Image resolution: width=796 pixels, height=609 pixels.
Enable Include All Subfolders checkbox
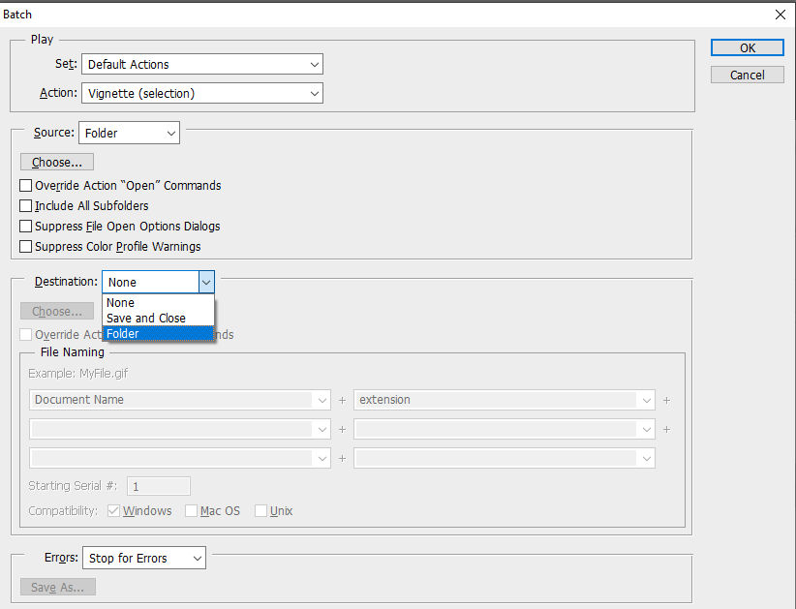pyautogui.click(x=25, y=206)
